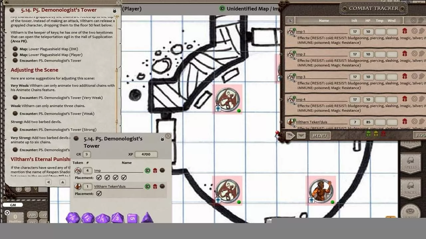The height and width of the screenshot is (239, 426).
Task: Click the encounter window's drag-link icon by the title
Action: point(76,138)
